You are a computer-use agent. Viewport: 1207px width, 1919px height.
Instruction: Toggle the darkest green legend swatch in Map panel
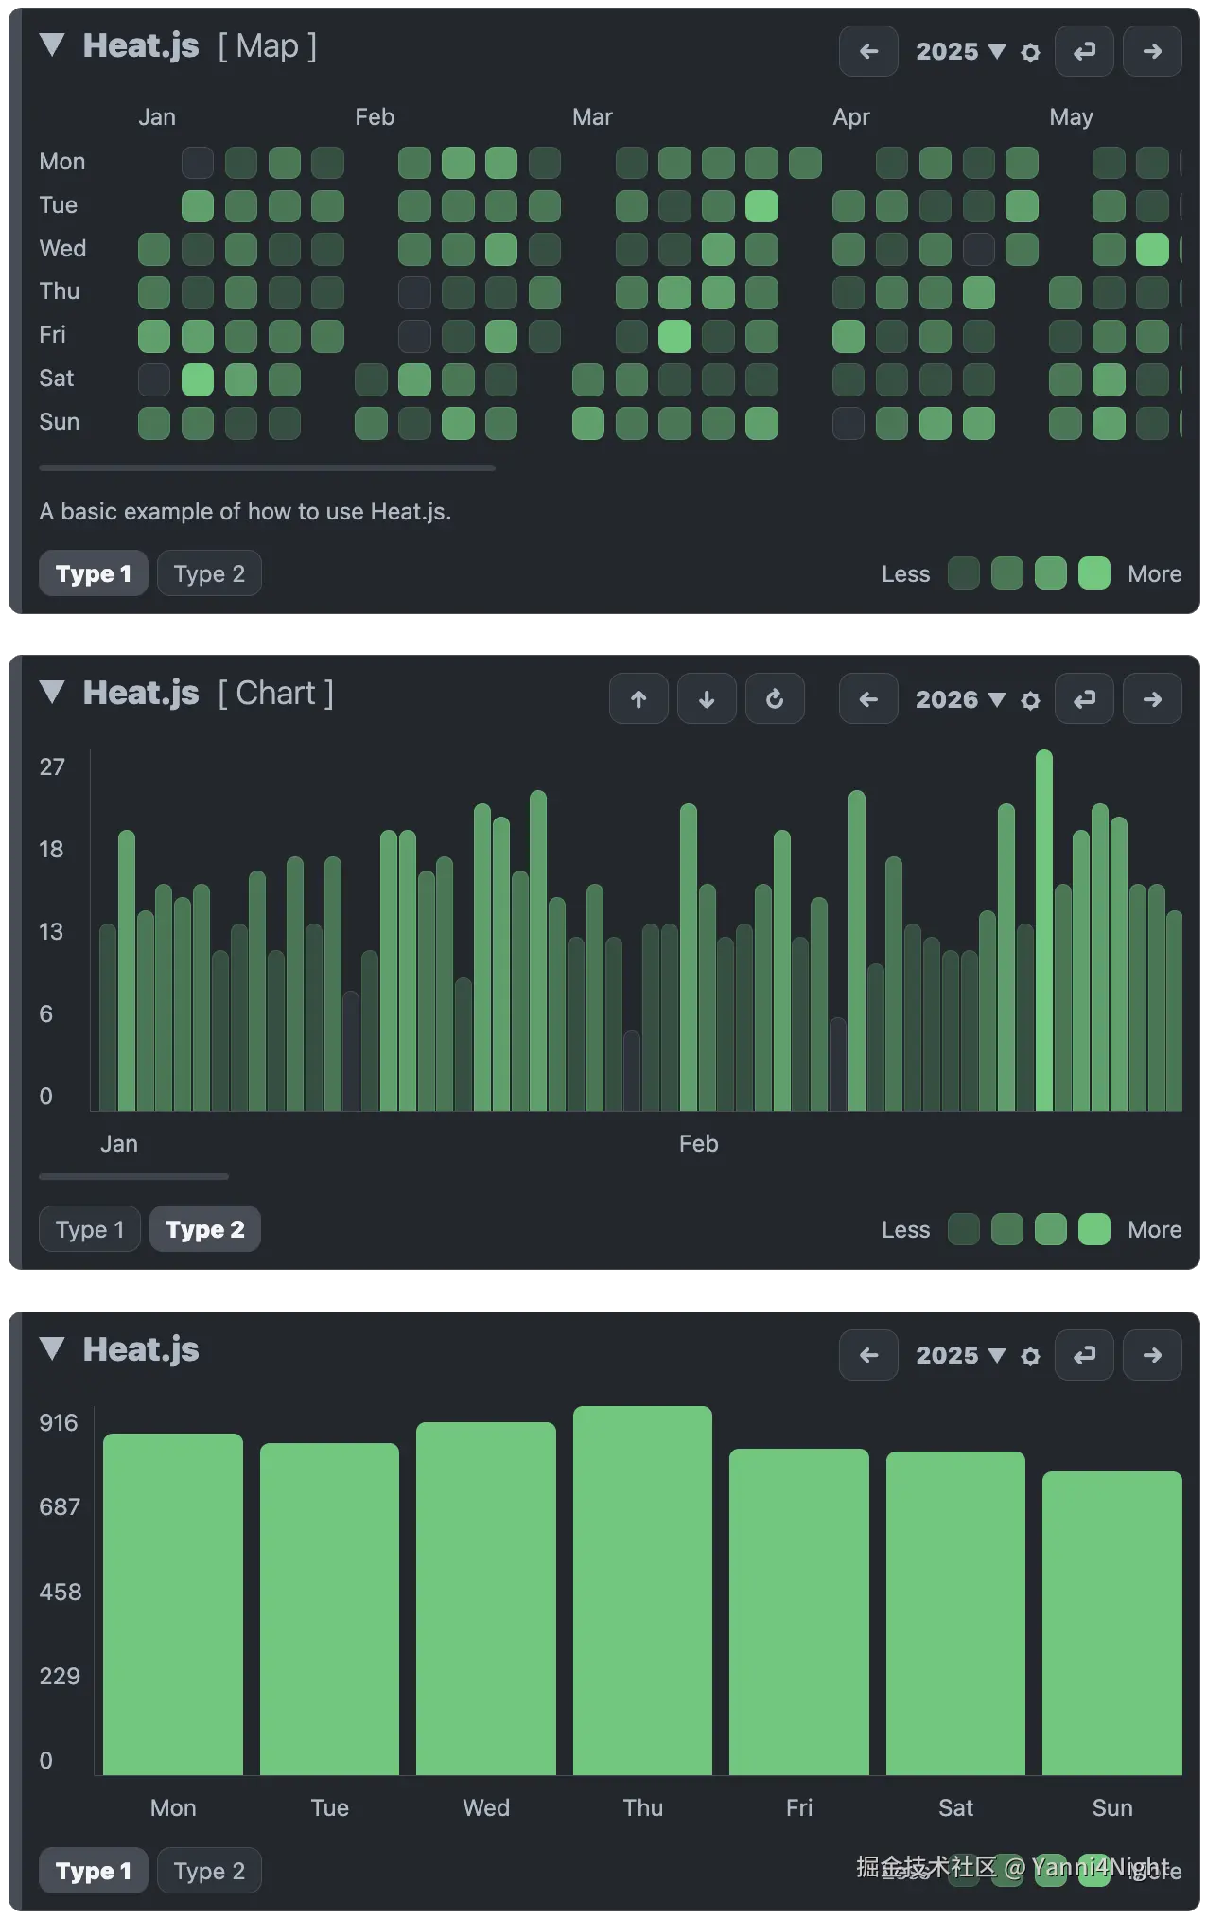[963, 573]
